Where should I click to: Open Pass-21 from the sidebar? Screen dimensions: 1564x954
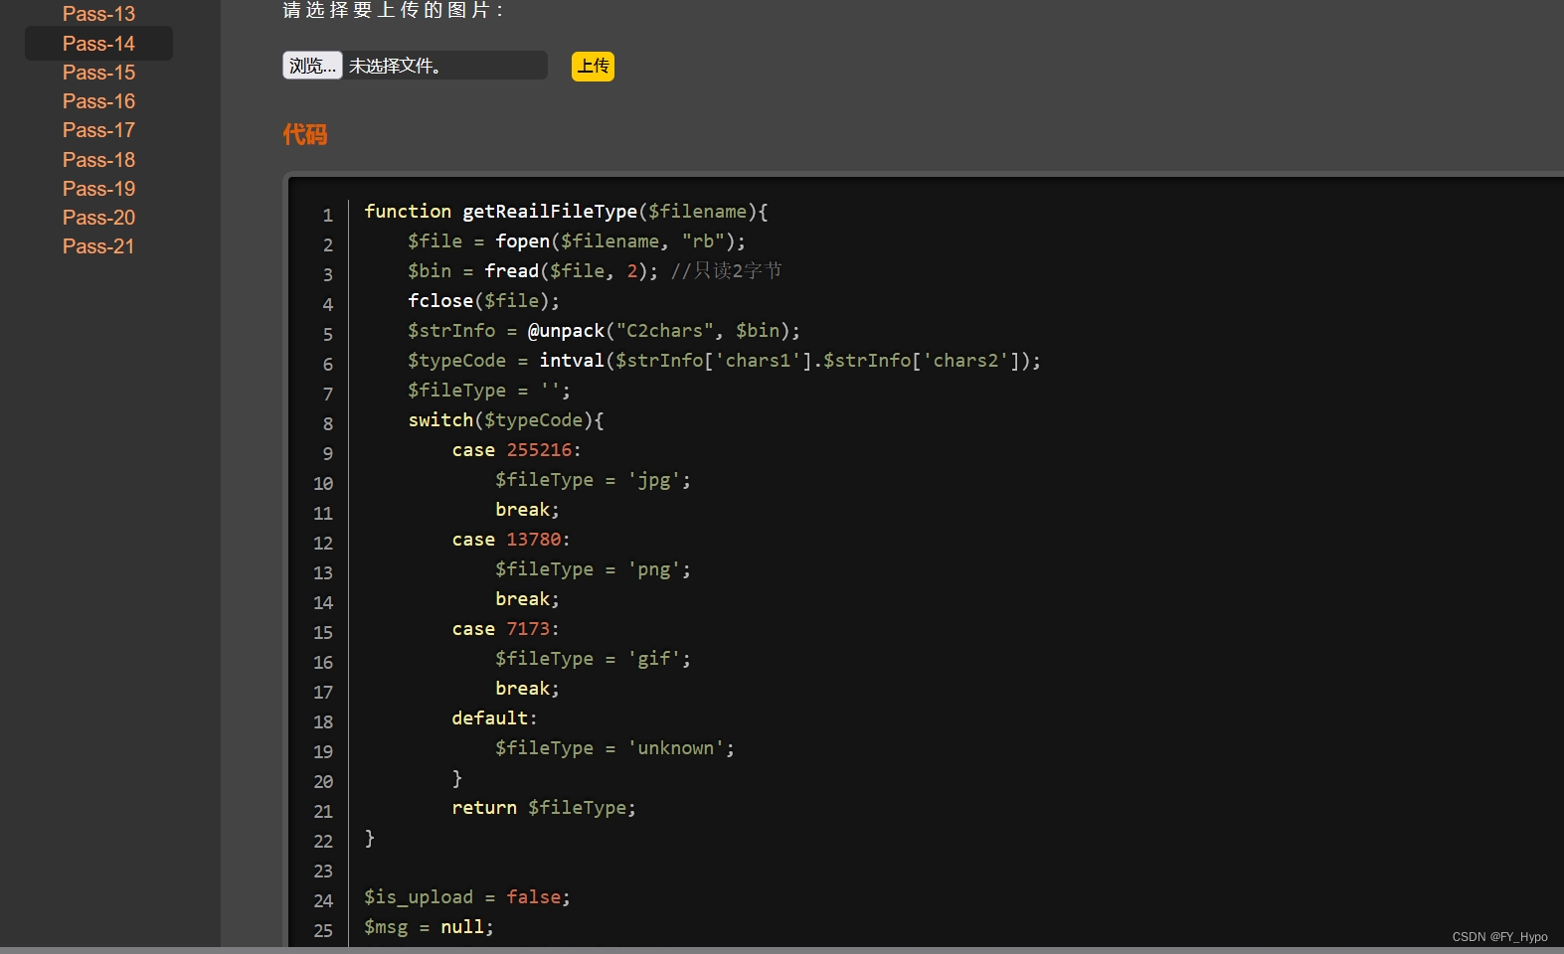[x=98, y=246]
